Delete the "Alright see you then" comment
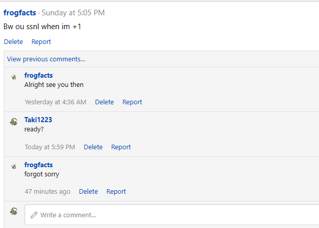Screen dimensions: 319x228 (104, 102)
